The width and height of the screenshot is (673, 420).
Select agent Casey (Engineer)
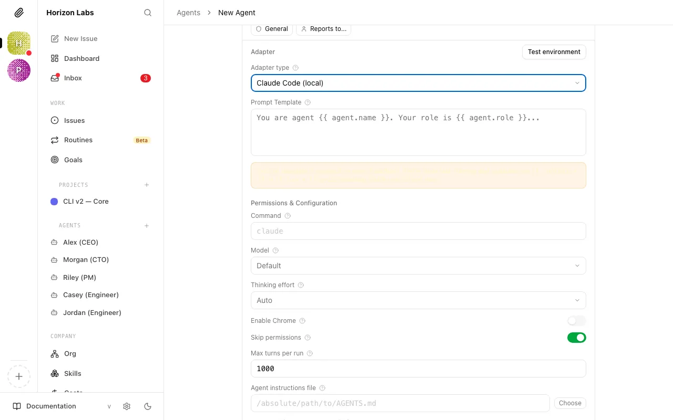click(100, 295)
